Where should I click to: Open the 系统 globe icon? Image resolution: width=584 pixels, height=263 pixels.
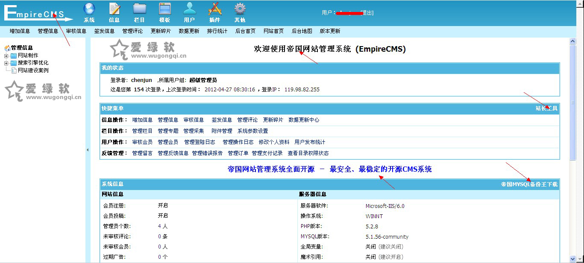pyautogui.click(x=89, y=9)
